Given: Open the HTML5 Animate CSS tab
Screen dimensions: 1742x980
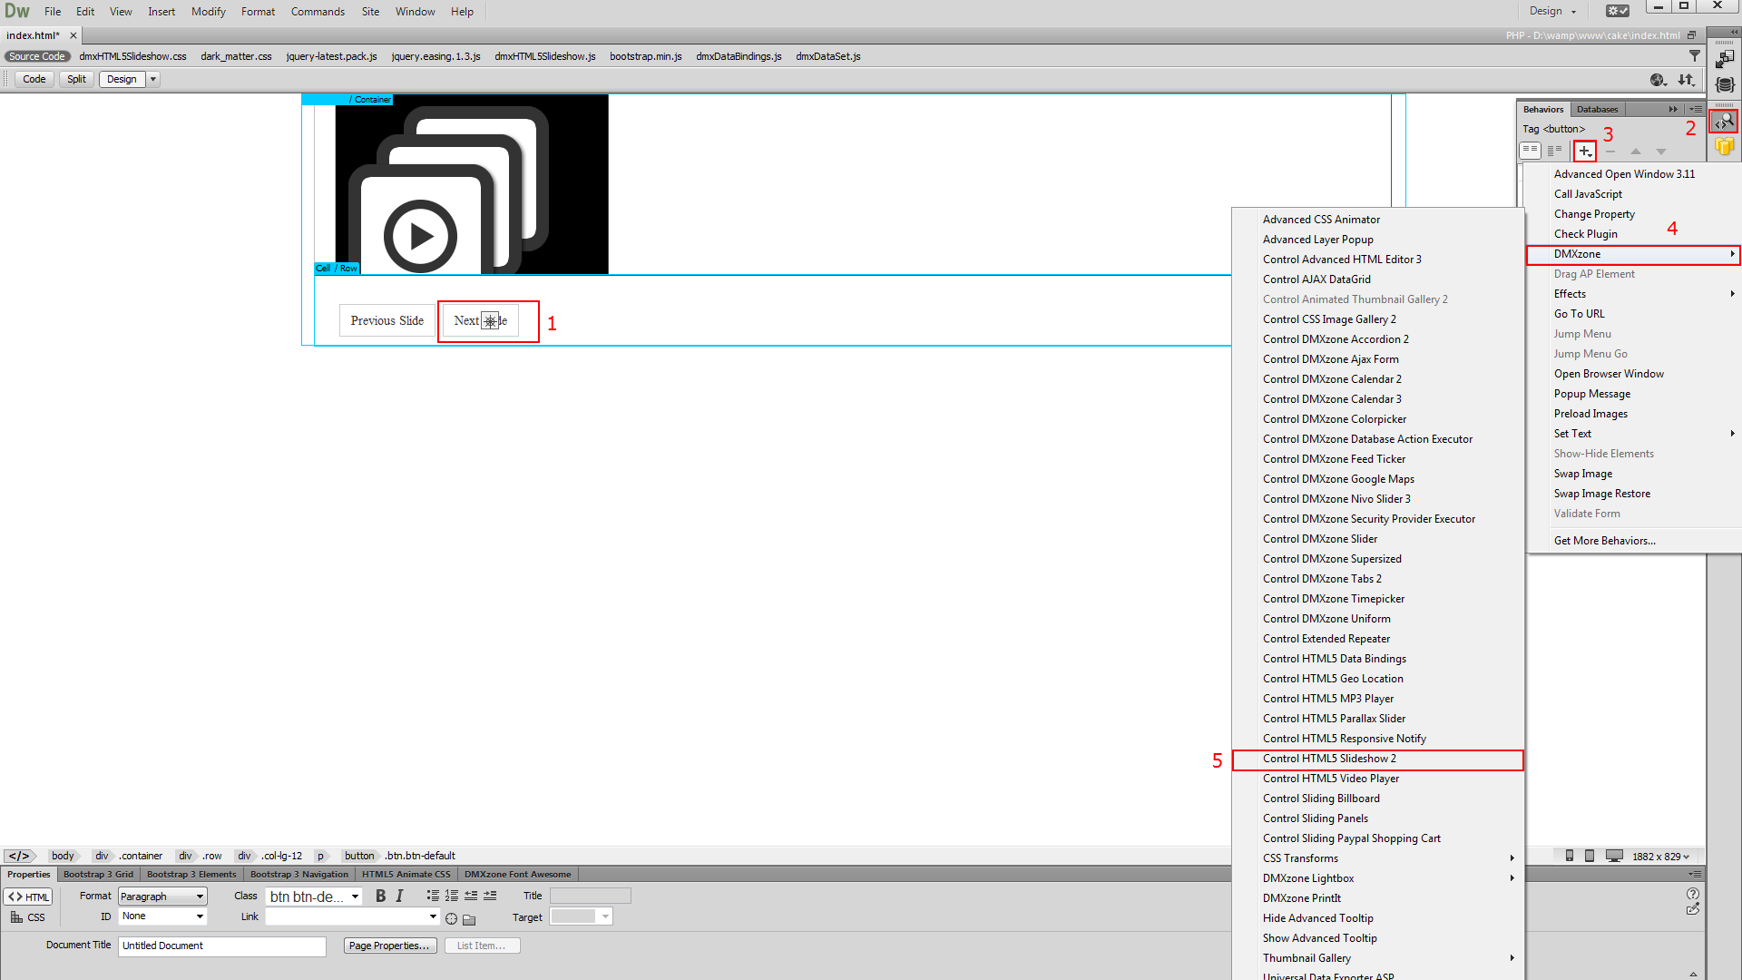Looking at the screenshot, I should click(x=406, y=875).
